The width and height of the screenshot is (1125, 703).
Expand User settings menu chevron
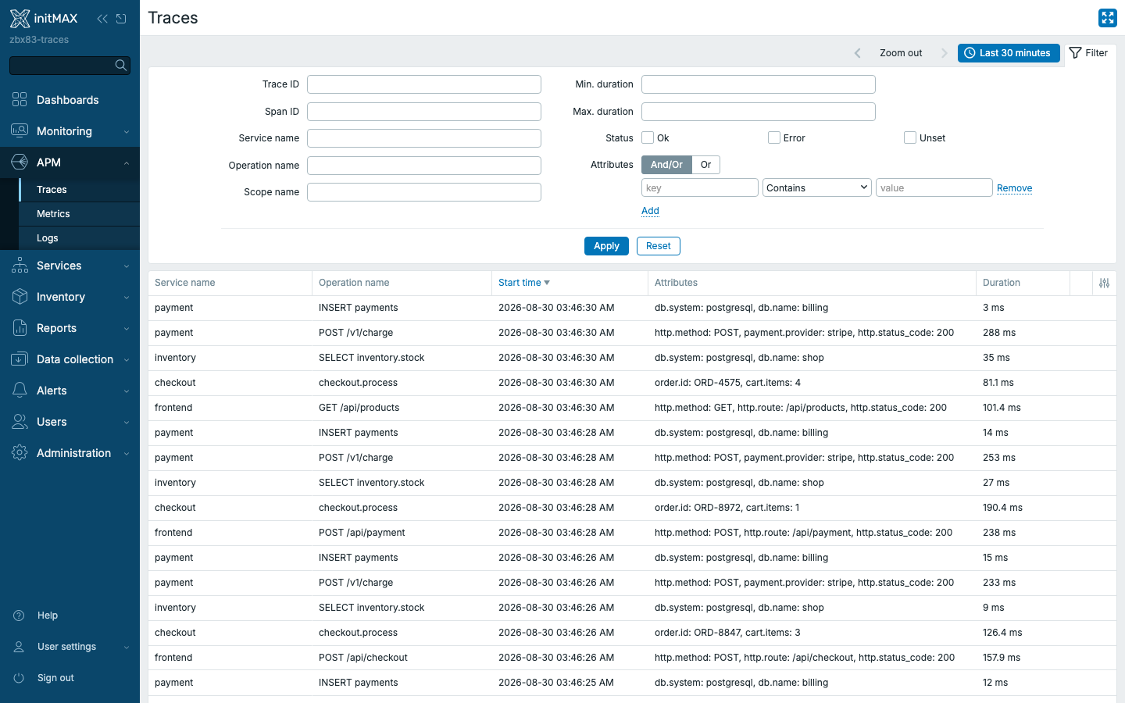click(x=127, y=648)
